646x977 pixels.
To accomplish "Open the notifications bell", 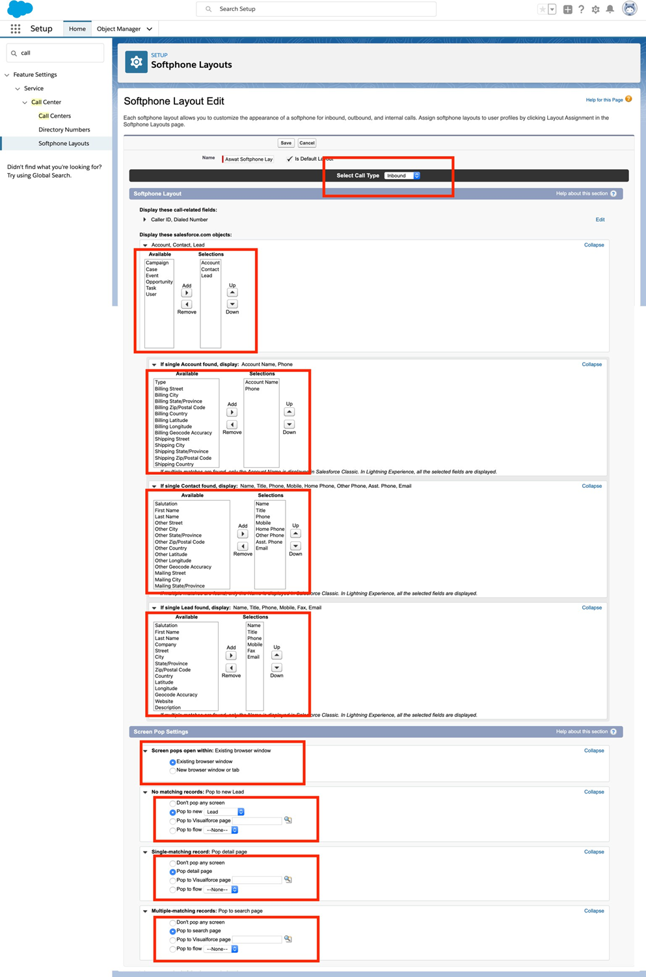I will click(610, 9).
